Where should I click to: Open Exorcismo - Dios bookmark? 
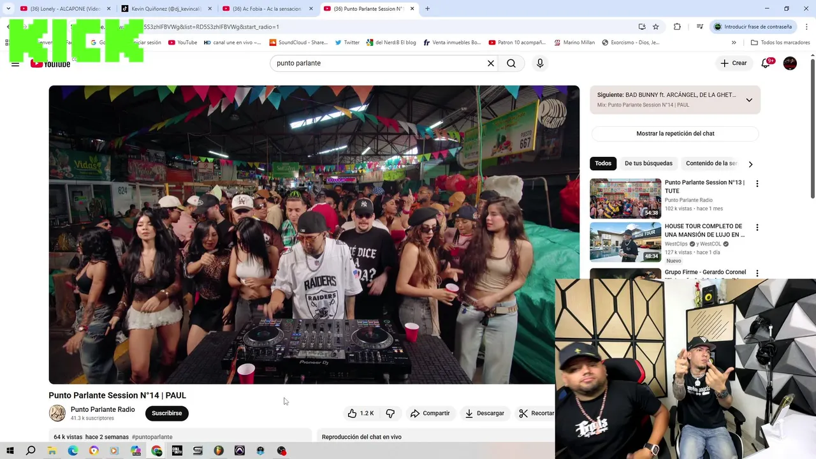[630, 43]
